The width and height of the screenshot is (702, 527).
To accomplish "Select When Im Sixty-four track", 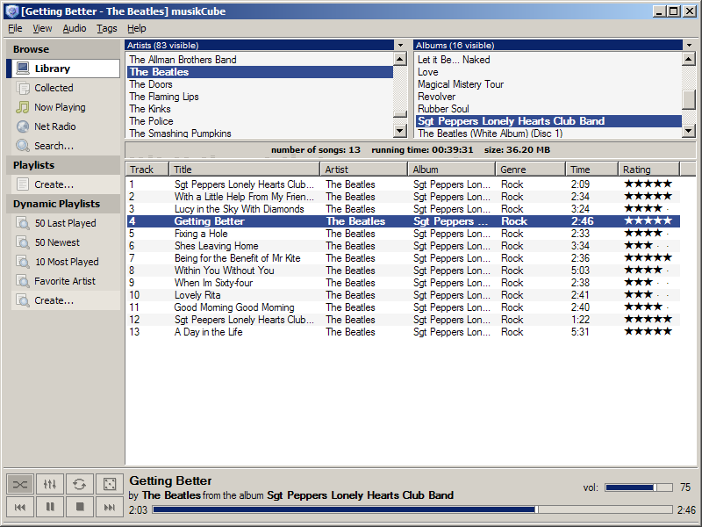I will click(x=403, y=283).
